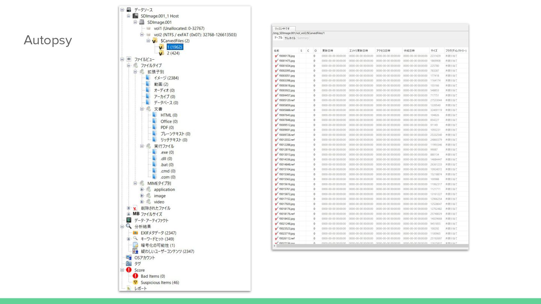Click the size value 2231429

point(435,56)
